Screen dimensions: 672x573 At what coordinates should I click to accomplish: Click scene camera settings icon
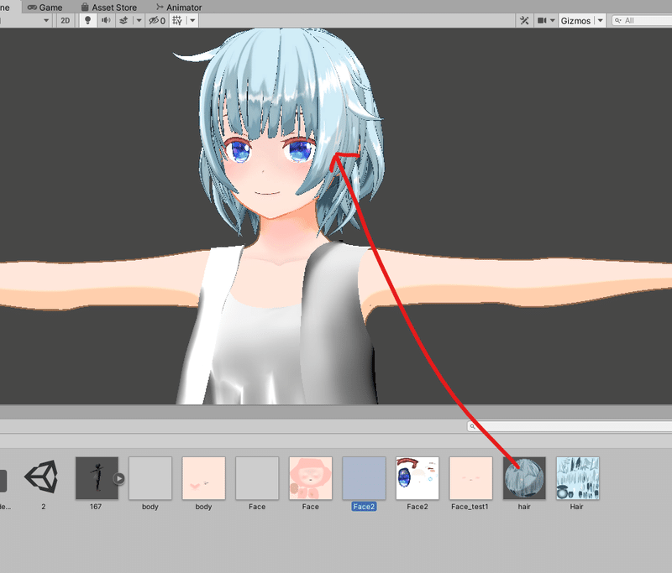point(542,20)
